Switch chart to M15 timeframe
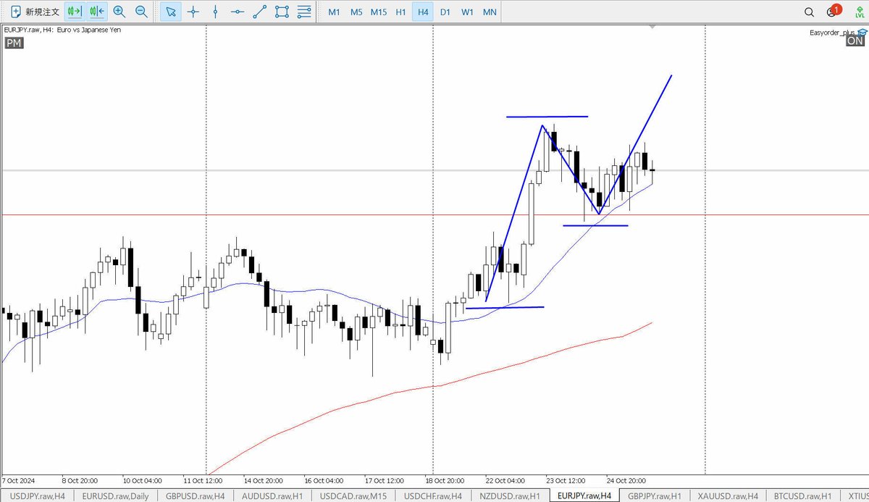Image resolution: width=869 pixels, height=502 pixels. click(378, 12)
